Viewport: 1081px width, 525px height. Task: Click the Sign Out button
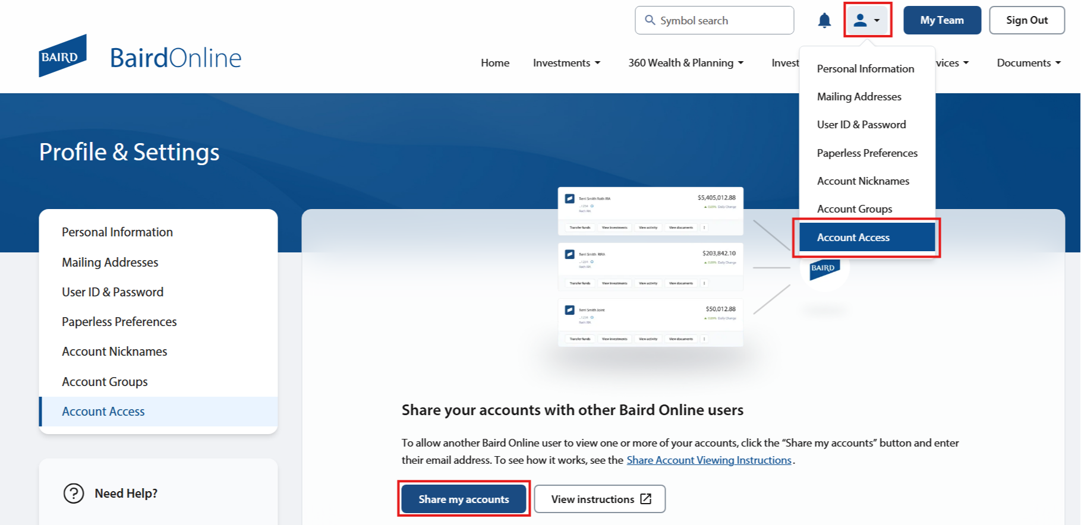[1027, 20]
